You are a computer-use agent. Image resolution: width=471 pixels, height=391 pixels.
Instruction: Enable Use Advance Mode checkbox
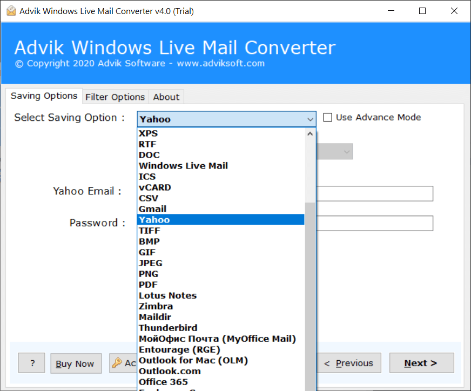(327, 117)
